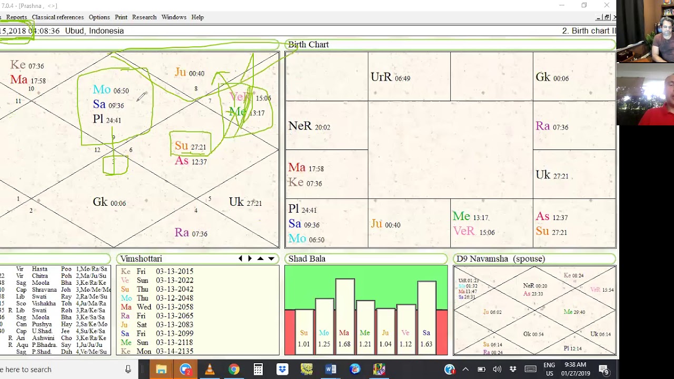Screen dimensions: 674x379
Task: Click the Saturn Shad Bala bar 1.63
Action: [x=427, y=318]
